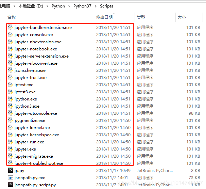Click the ipython.exe file icon
206x189 pixels.
coord(11,99)
